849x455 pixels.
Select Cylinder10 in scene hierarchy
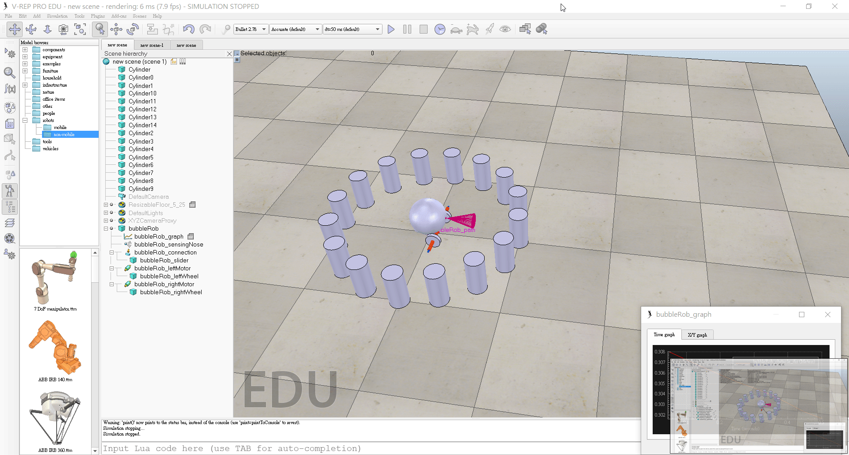point(142,93)
